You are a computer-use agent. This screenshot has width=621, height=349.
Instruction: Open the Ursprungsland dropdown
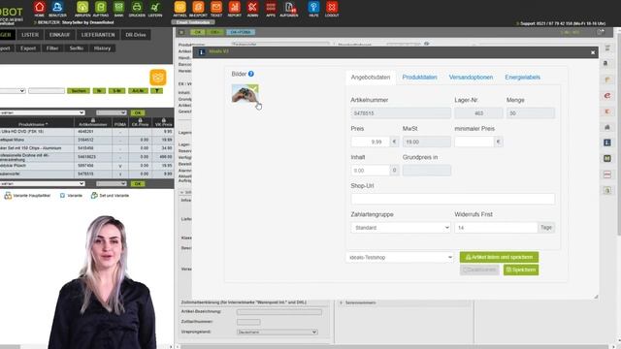click(278, 332)
